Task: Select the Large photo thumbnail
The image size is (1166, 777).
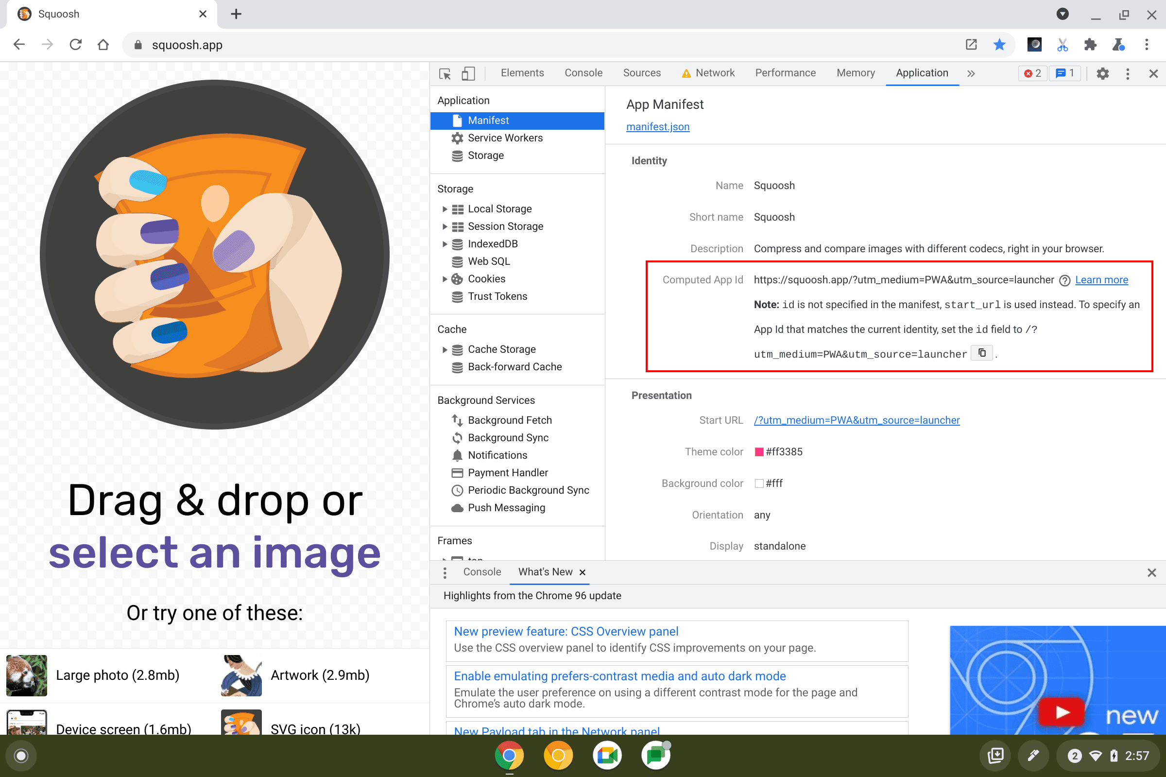Action: pyautogui.click(x=25, y=675)
